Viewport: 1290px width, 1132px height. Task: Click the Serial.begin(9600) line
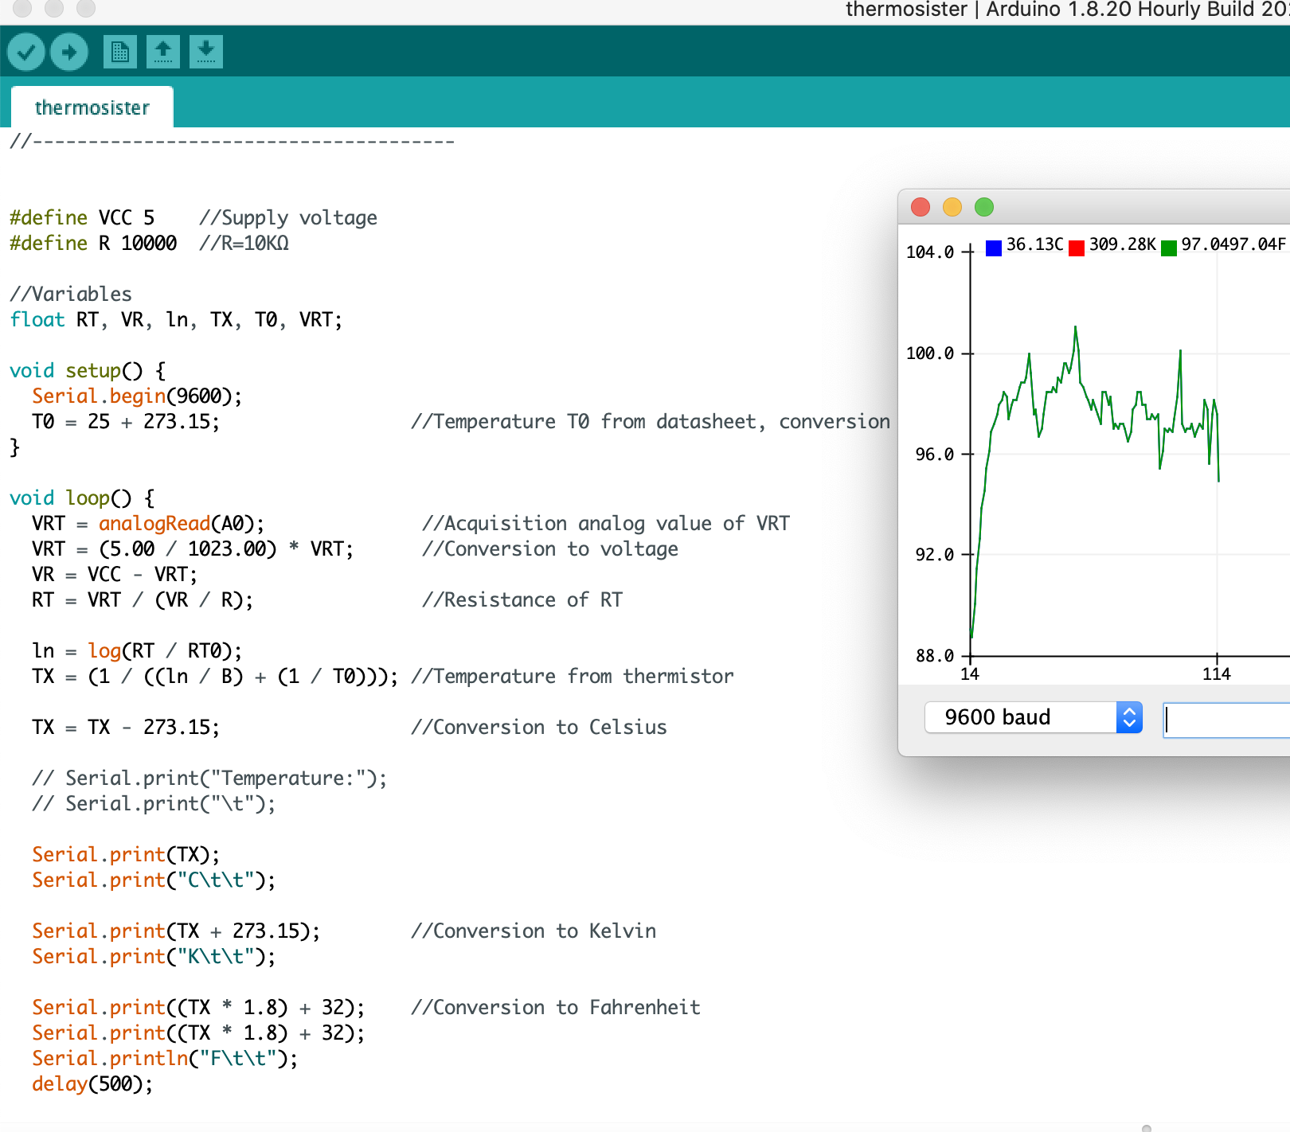(137, 396)
